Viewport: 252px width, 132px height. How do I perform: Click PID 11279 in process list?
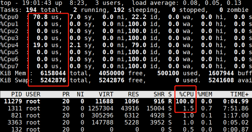(13, 101)
